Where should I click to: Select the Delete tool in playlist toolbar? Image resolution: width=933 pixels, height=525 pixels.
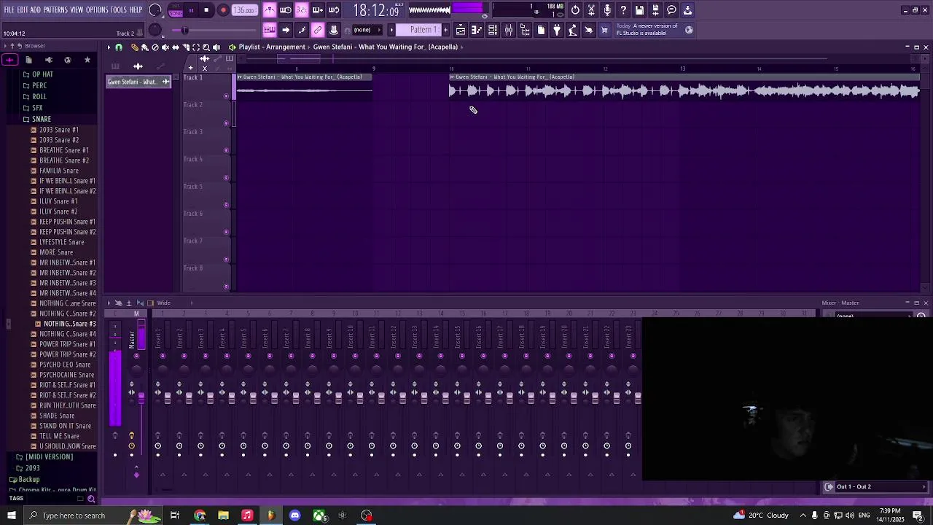(155, 47)
